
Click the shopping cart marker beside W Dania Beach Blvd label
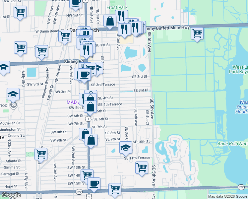(x=65, y=37)
